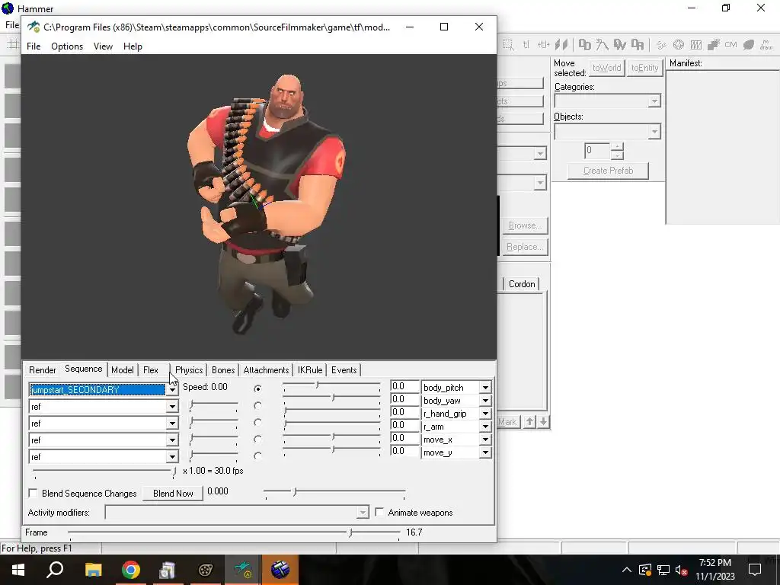The image size is (780, 585).
Task: Expand the r_hand_grip parameter dropdown
Action: point(485,414)
